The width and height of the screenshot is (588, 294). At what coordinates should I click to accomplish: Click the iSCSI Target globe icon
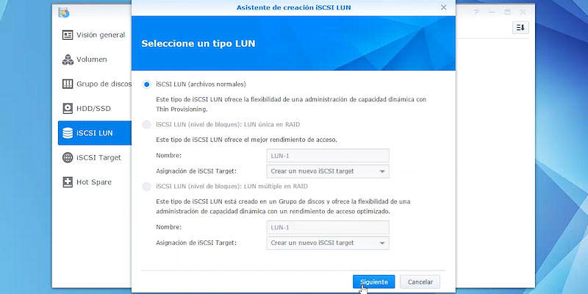coord(68,157)
